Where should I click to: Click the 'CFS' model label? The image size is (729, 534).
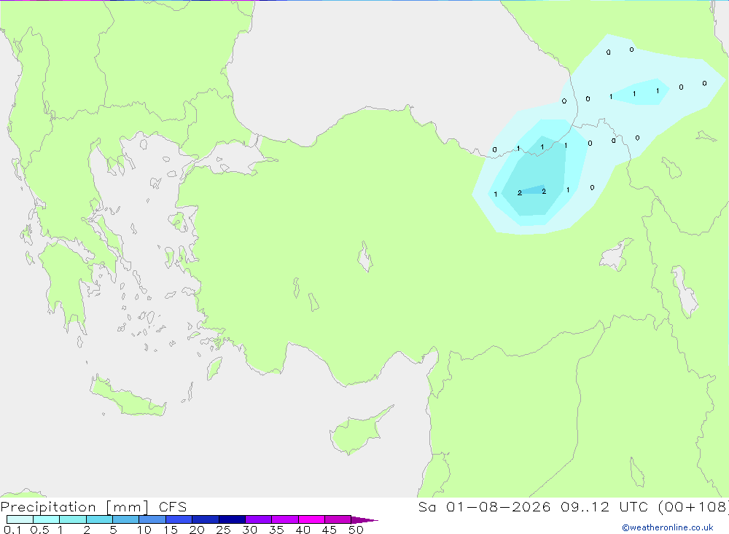pyautogui.click(x=173, y=506)
